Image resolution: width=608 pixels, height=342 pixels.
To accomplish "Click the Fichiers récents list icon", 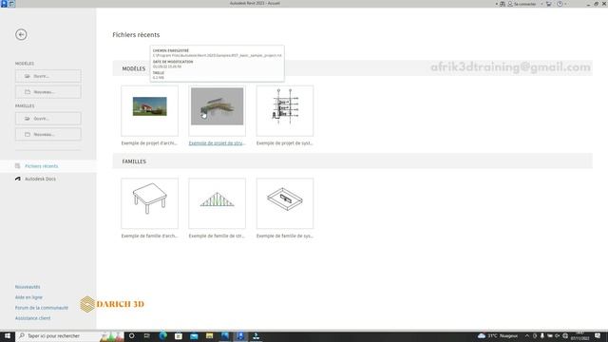I will click(x=18, y=166).
